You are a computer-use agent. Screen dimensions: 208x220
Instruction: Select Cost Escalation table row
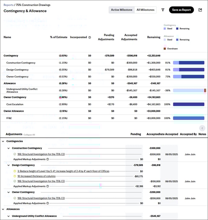104,104
